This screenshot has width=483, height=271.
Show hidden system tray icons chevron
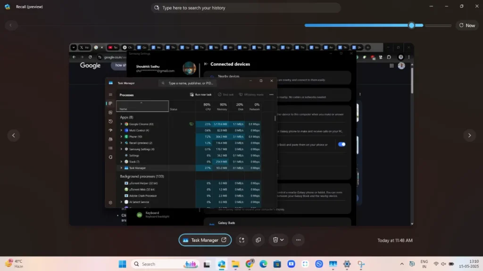(x=402, y=264)
